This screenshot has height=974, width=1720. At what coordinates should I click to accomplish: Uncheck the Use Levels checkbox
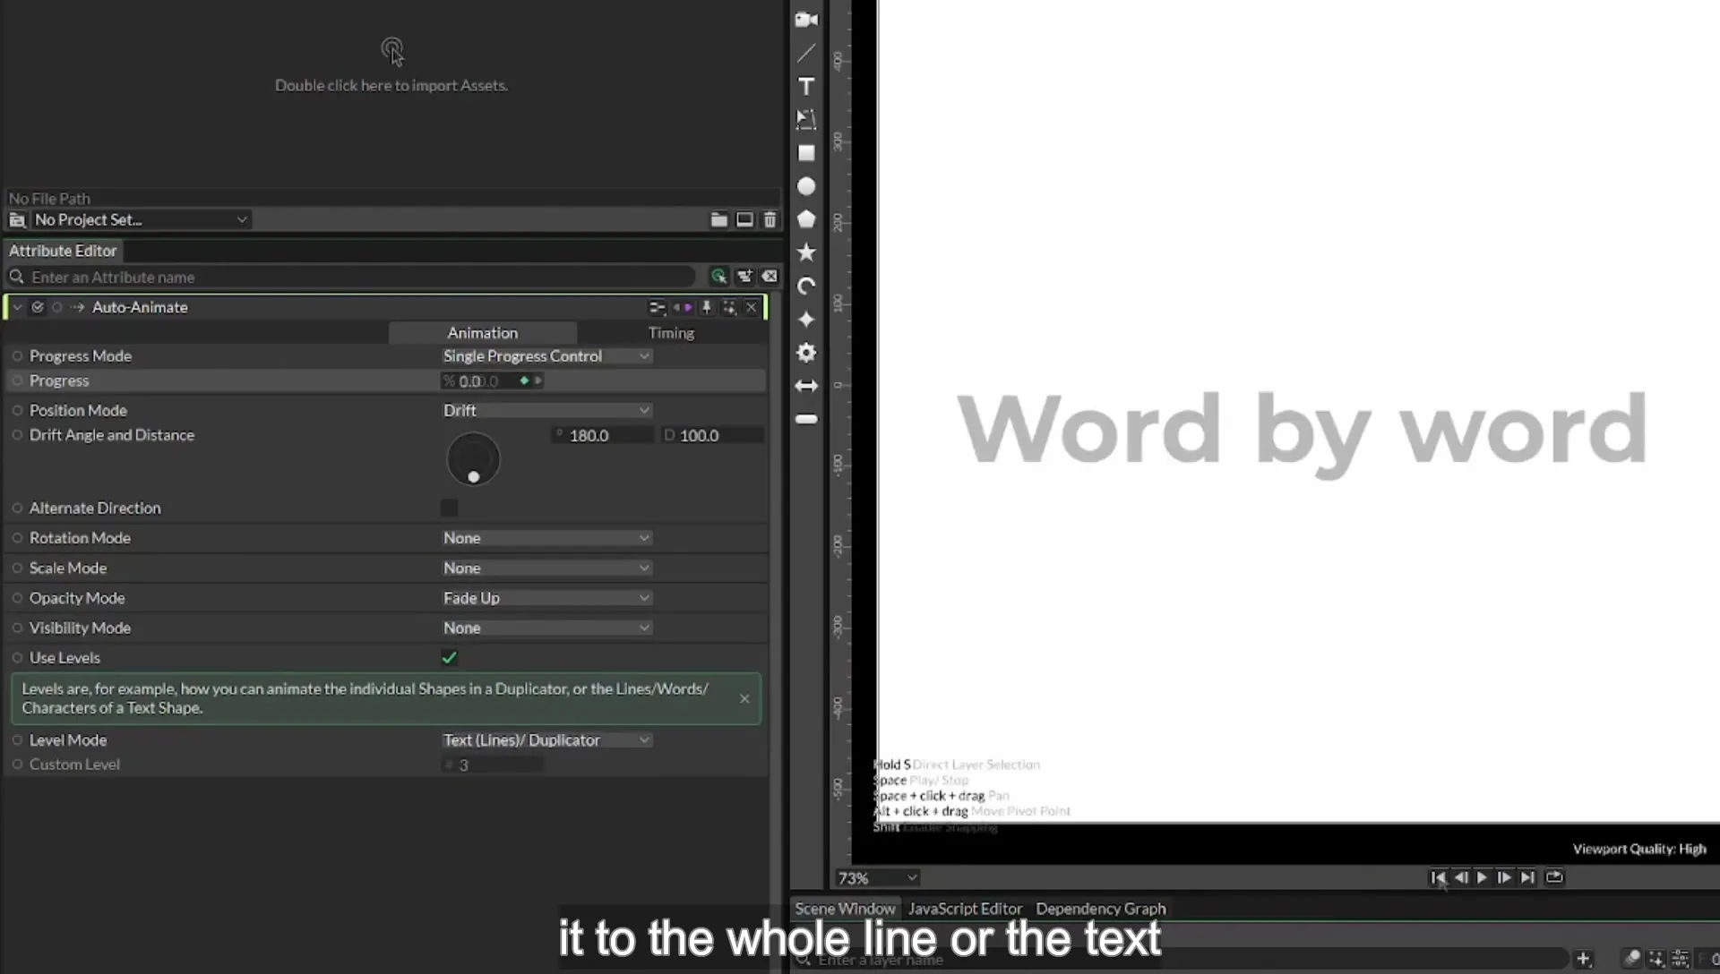(449, 657)
